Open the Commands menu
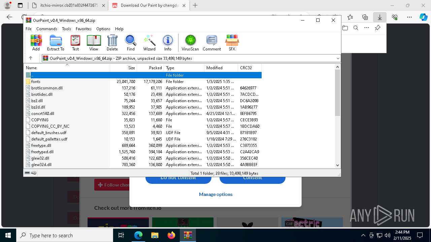 (x=47, y=29)
